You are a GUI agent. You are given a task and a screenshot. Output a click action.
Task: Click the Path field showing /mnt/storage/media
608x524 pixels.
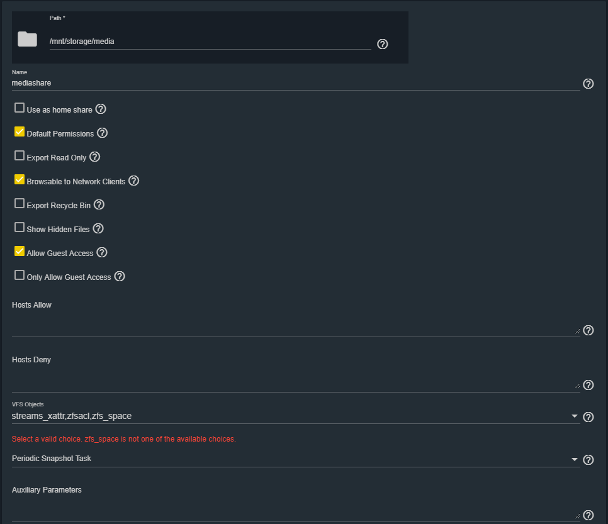click(x=210, y=42)
